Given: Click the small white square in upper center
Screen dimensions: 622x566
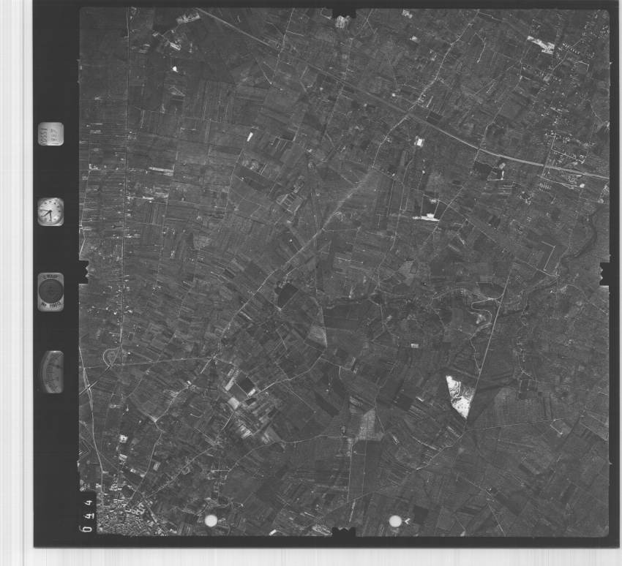Looking at the screenshot, I should (419, 141).
